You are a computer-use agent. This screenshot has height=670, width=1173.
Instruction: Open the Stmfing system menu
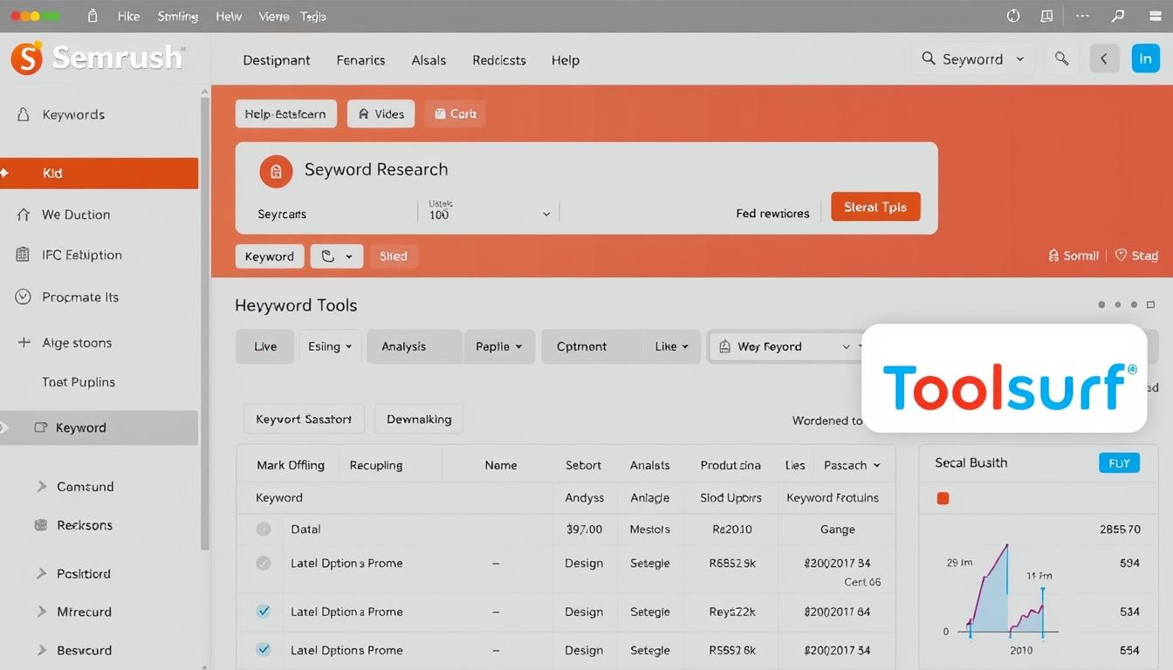tap(178, 17)
